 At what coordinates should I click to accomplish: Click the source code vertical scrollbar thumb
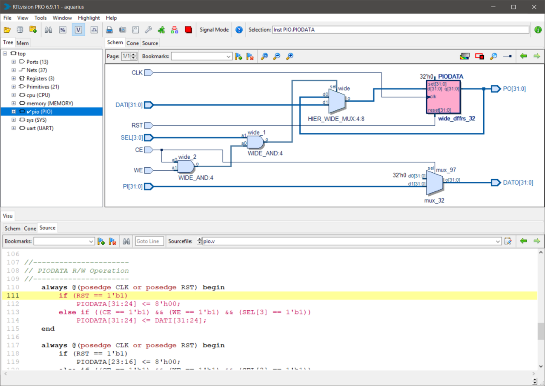click(x=540, y=331)
